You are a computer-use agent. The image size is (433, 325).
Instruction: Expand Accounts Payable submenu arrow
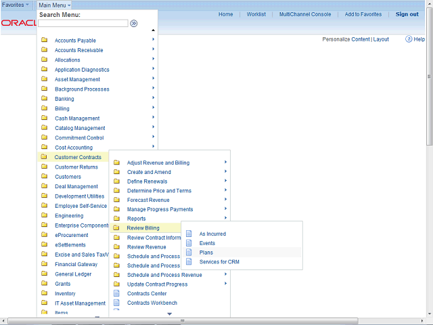154,39
